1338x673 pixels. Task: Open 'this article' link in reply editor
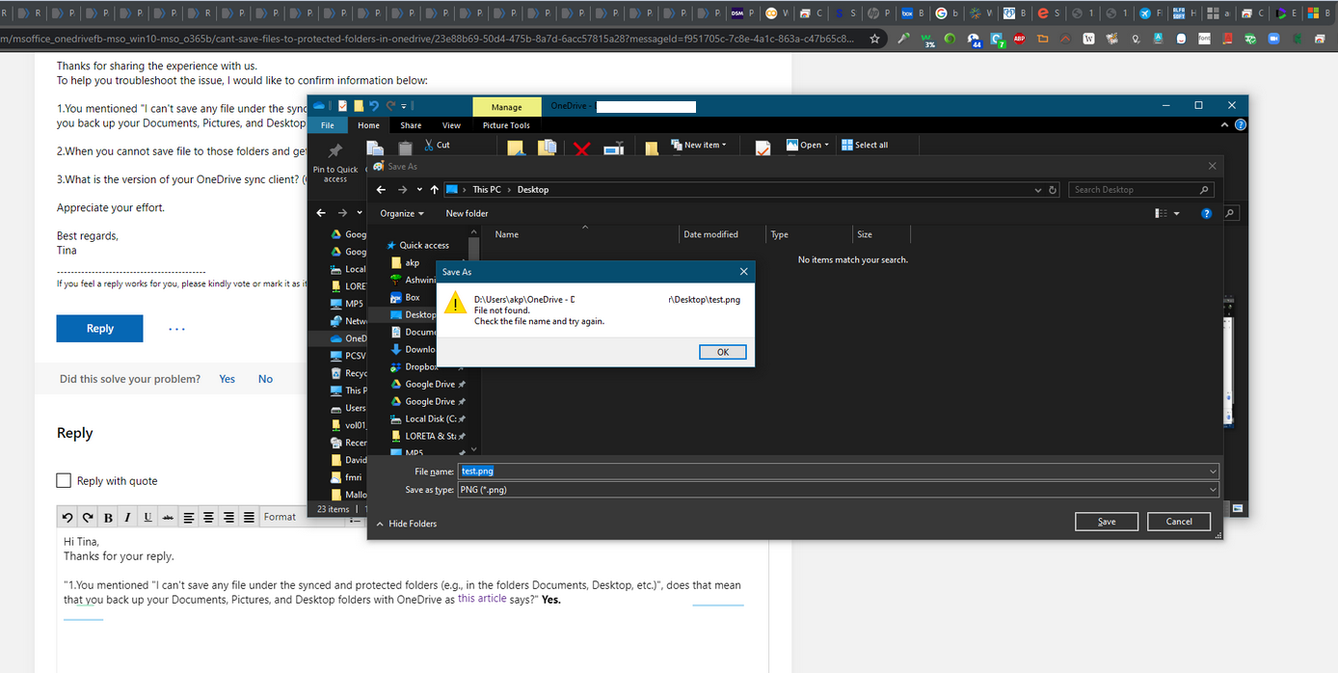point(482,599)
